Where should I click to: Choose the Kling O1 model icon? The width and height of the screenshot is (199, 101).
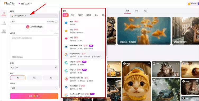pyautogui.click(x=66, y=63)
